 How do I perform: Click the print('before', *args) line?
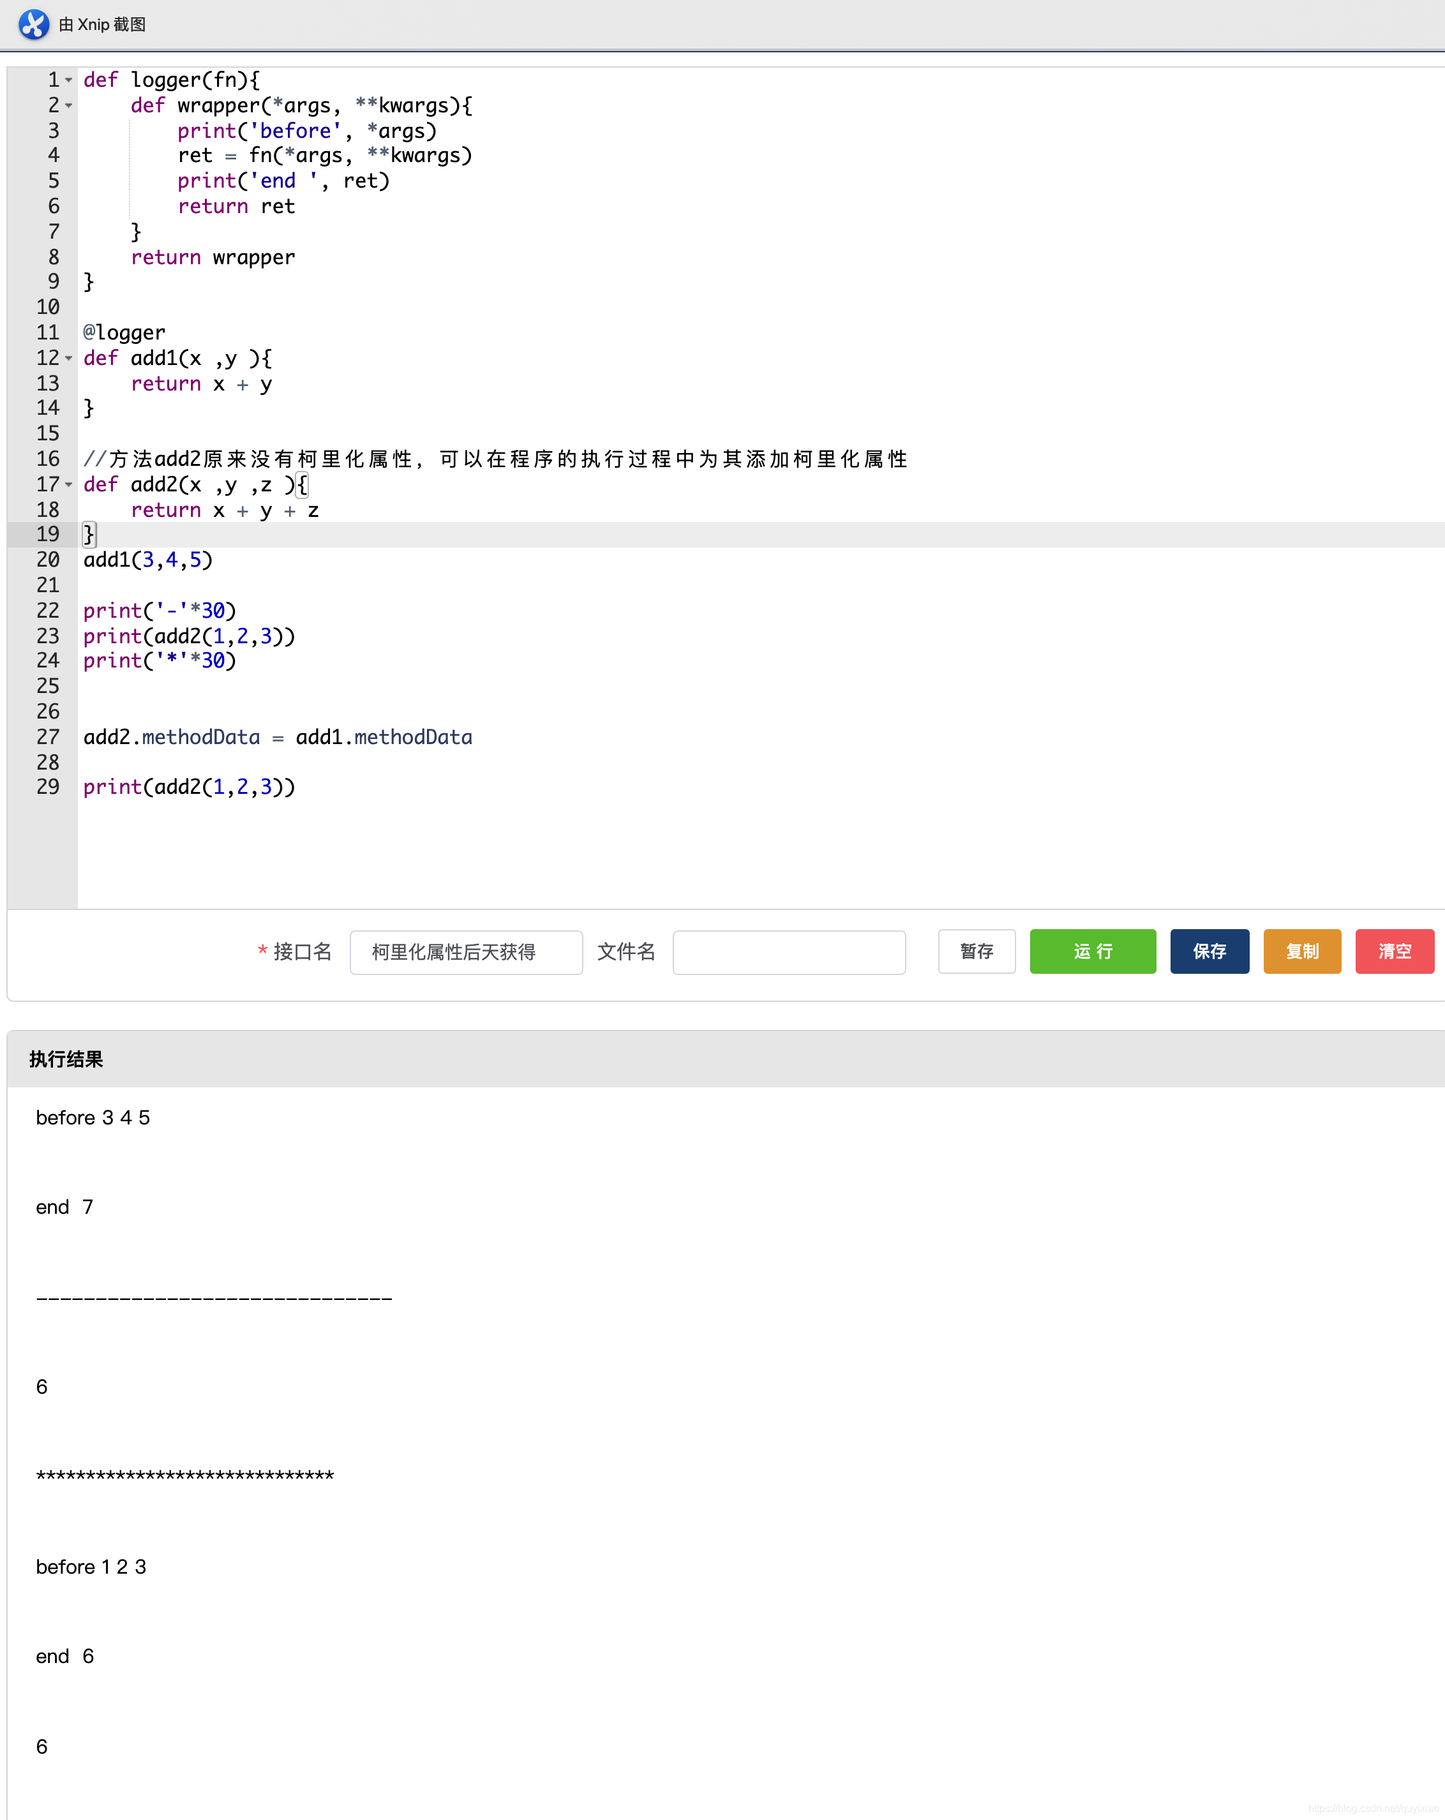[308, 131]
